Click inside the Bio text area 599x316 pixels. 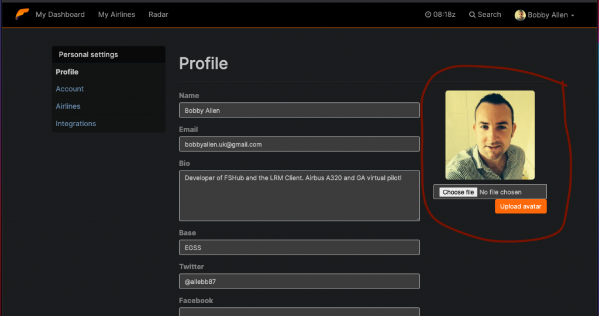click(299, 196)
